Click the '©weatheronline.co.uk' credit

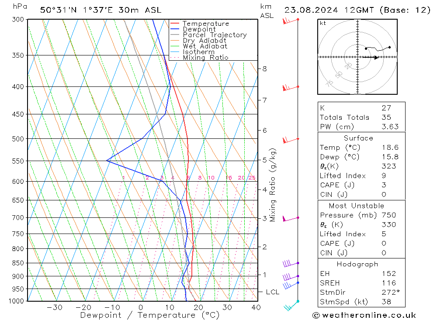point(364,315)
